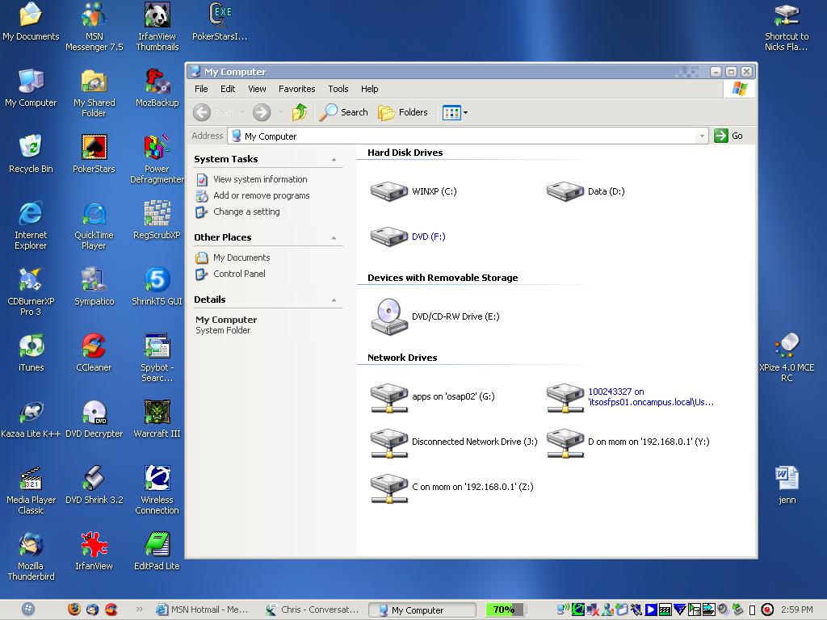Select the IrfanView desktop icon
The height and width of the screenshot is (620, 827).
point(94,551)
